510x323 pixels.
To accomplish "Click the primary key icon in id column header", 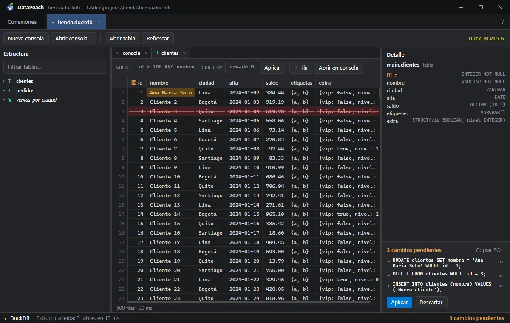I will (x=134, y=83).
